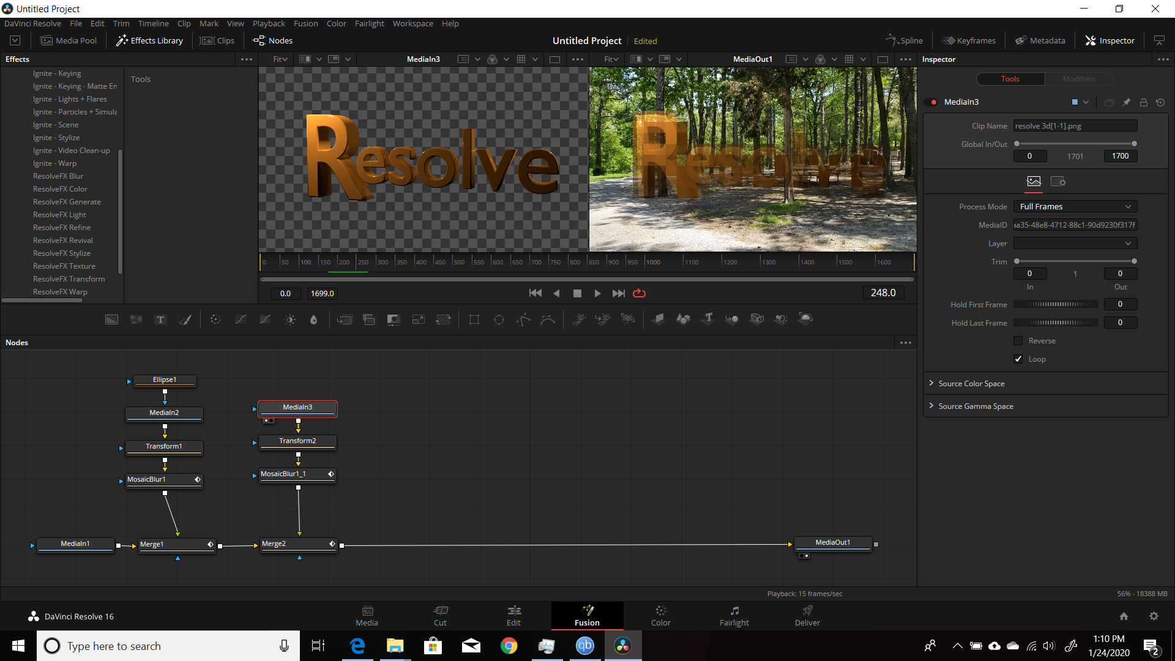Screen dimensions: 1175x661
Task: Switch to the Color page
Action: [660, 615]
